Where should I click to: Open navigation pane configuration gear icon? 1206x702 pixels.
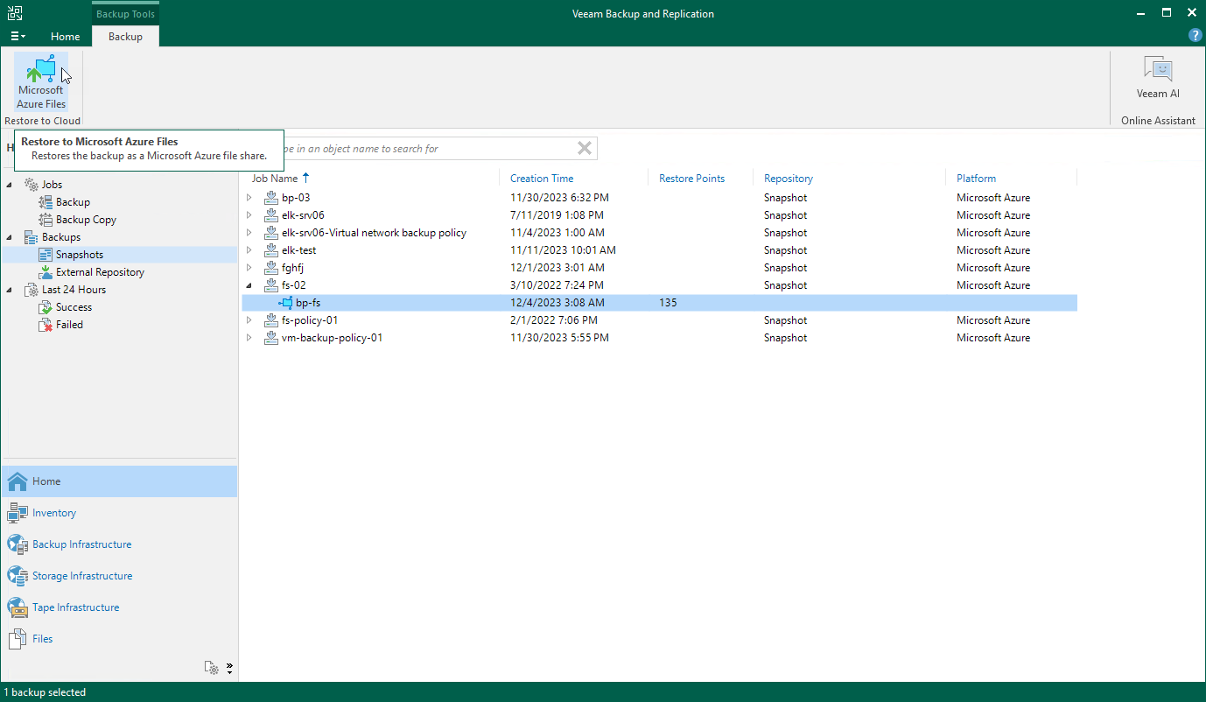[212, 668]
